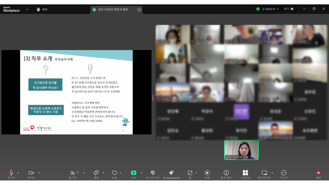Expand audio options arrow beside 오디오

pyautogui.click(x=18, y=173)
